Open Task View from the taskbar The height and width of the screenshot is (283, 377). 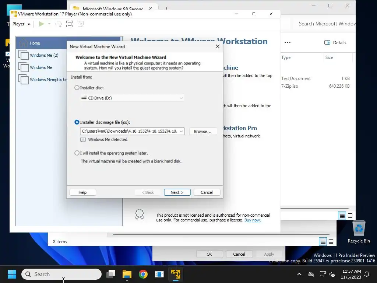[x=111, y=274]
